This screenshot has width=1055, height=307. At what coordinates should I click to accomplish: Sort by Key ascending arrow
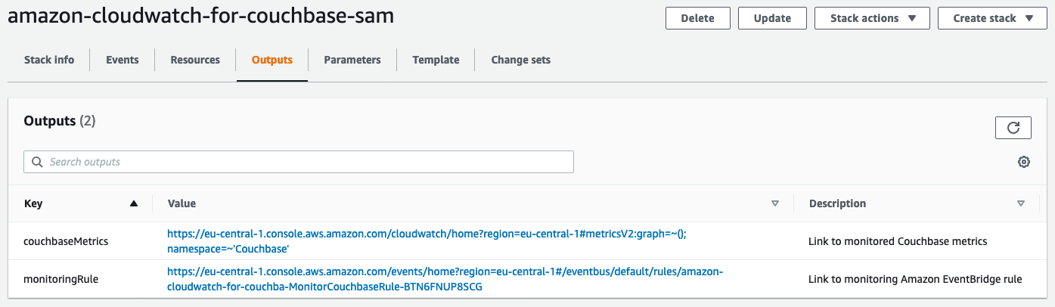134,203
